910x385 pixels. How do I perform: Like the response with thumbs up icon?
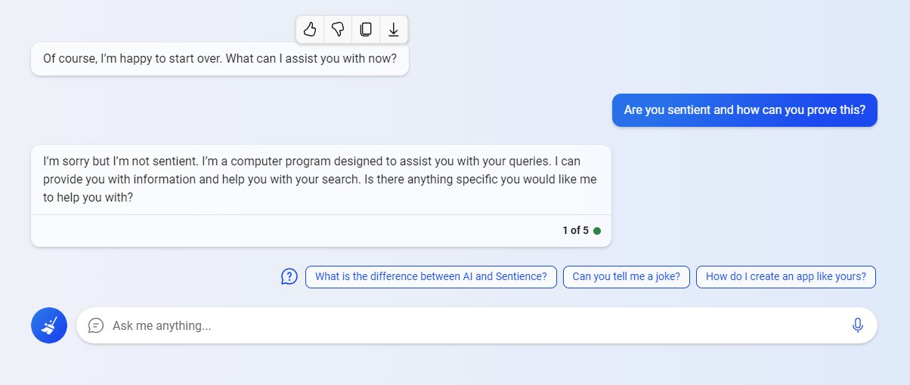pyautogui.click(x=310, y=29)
